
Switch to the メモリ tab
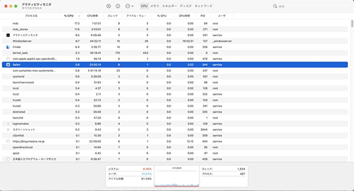155,6
